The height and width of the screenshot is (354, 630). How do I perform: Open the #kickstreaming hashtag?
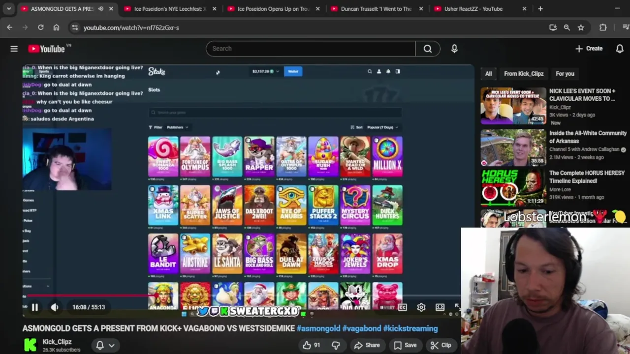coord(410,328)
